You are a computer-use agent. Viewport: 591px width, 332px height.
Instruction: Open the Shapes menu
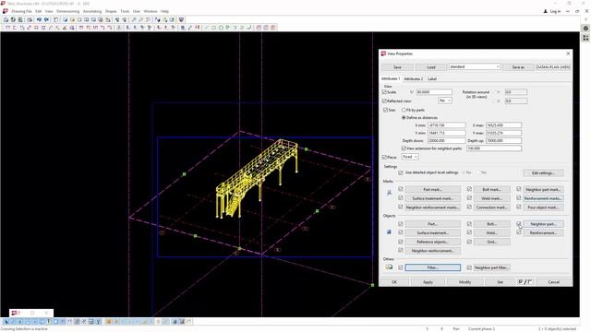pyautogui.click(x=111, y=11)
